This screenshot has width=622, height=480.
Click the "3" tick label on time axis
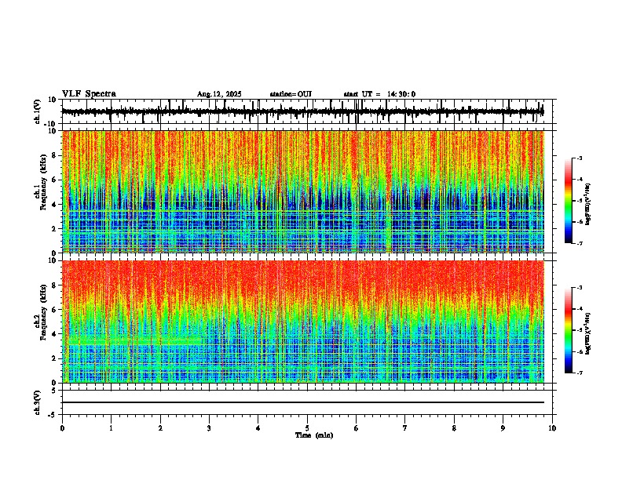(209, 428)
